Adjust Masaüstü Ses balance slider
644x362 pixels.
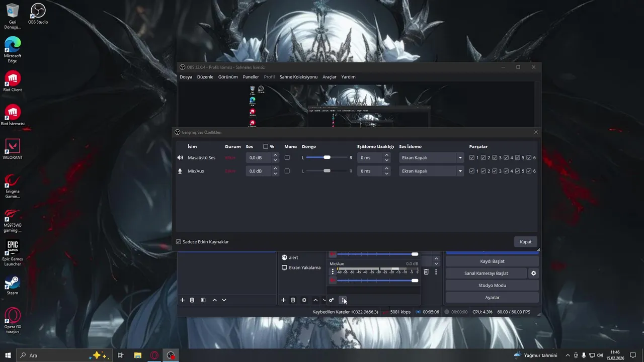click(327, 157)
